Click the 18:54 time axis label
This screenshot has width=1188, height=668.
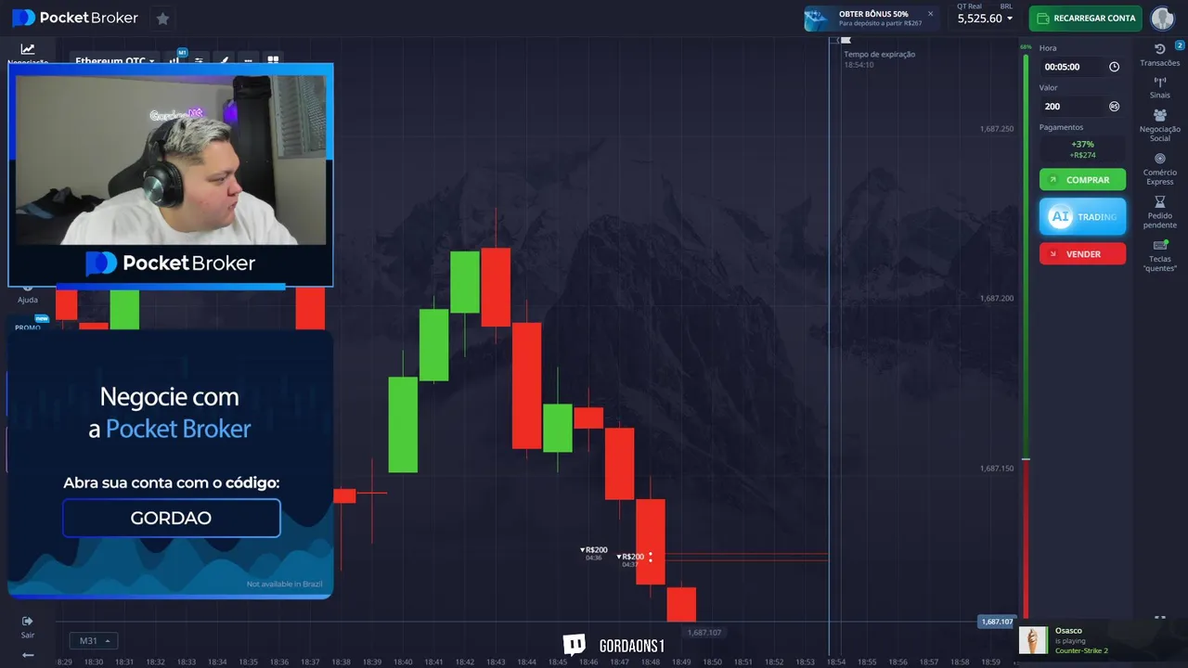(836, 662)
